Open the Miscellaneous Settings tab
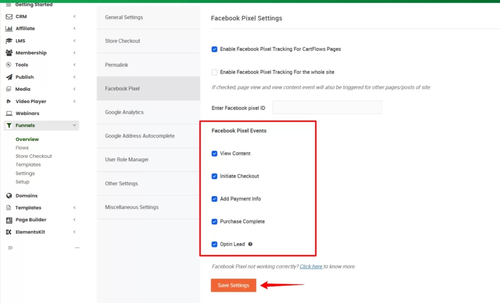500x303 pixels. point(148,207)
